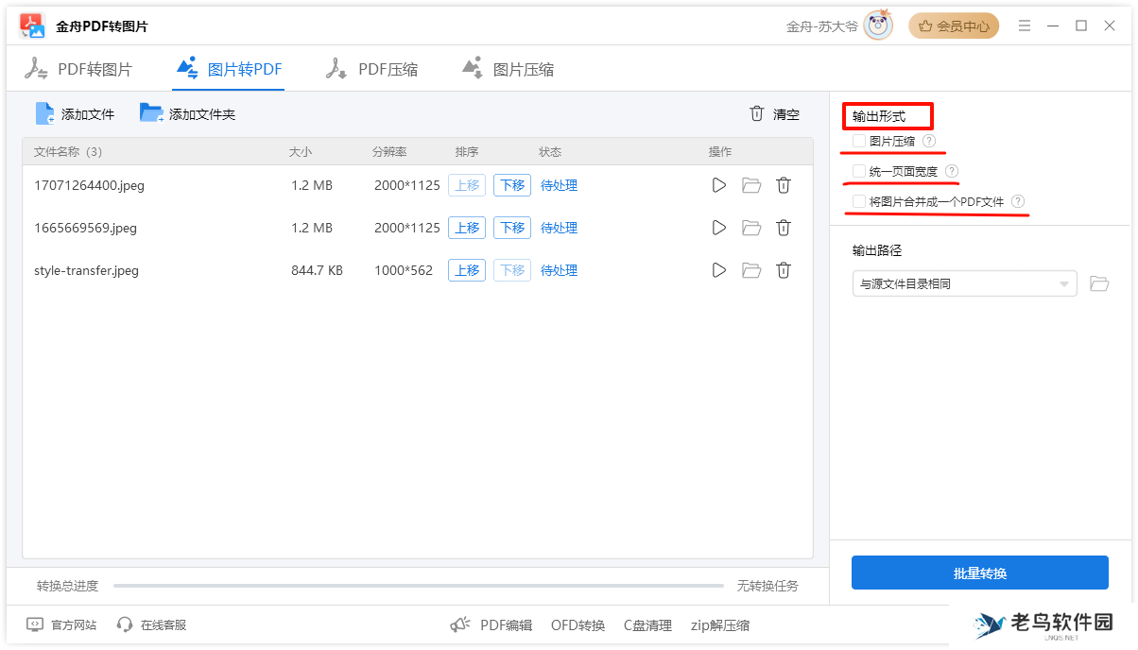Click the 转换总进度 progress bar
This screenshot has width=1138, height=650.
(x=419, y=586)
